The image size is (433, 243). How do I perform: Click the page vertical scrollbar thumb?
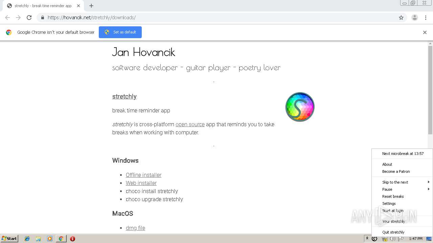tap(430, 90)
